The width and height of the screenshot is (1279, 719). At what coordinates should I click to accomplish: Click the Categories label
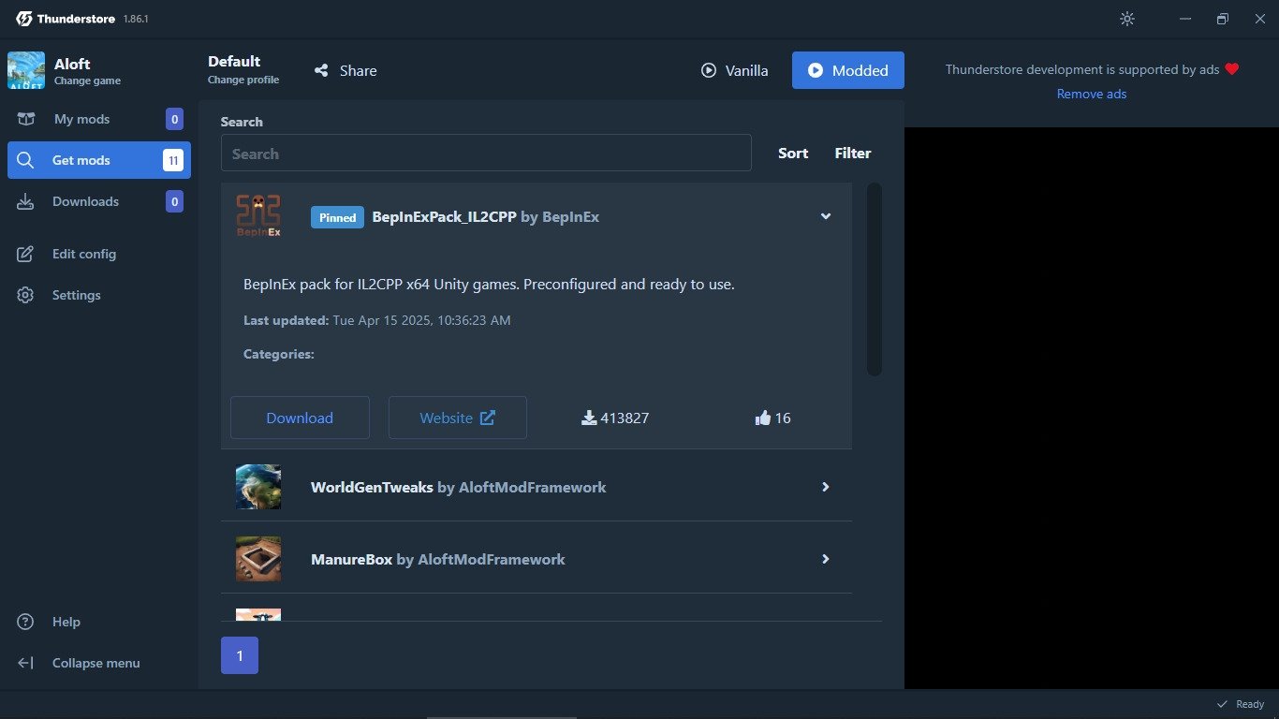tap(279, 354)
